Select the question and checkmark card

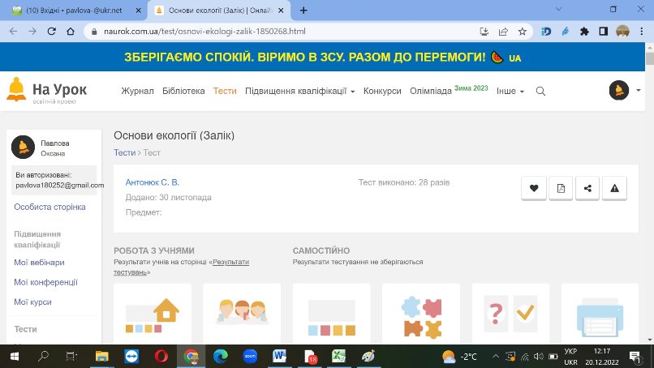point(510,314)
